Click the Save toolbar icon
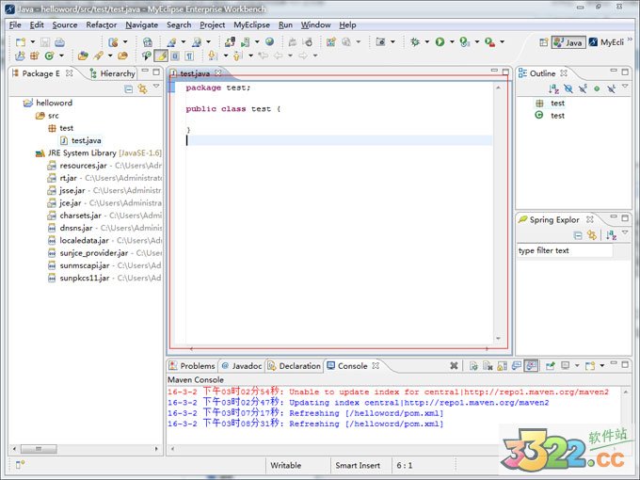Screen dimensions: 640x480 coord(45,42)
